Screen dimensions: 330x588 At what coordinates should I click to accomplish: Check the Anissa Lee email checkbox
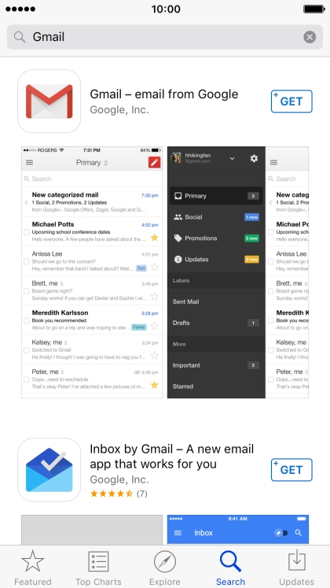pos(26,261)
